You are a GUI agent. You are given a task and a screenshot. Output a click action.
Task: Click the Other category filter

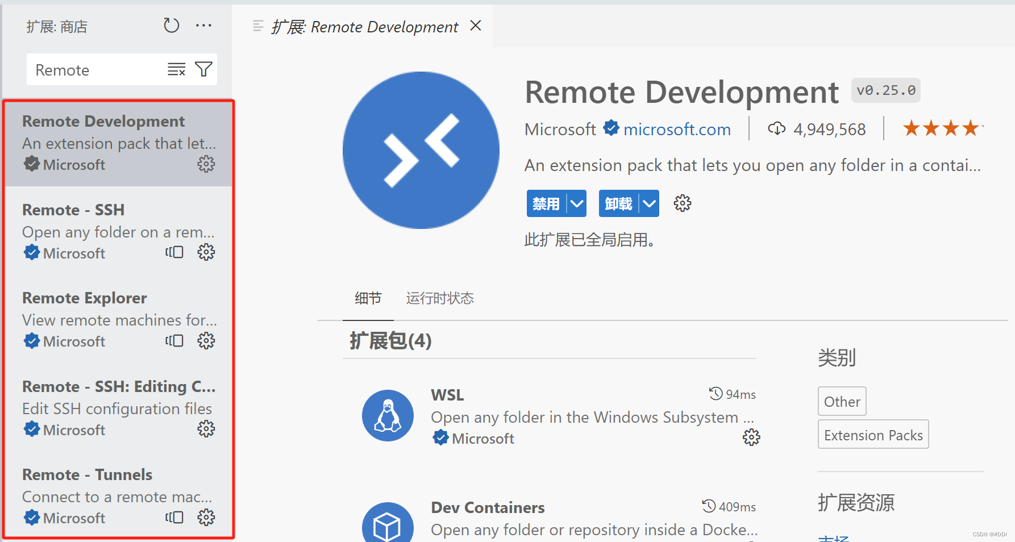point(842,401)
